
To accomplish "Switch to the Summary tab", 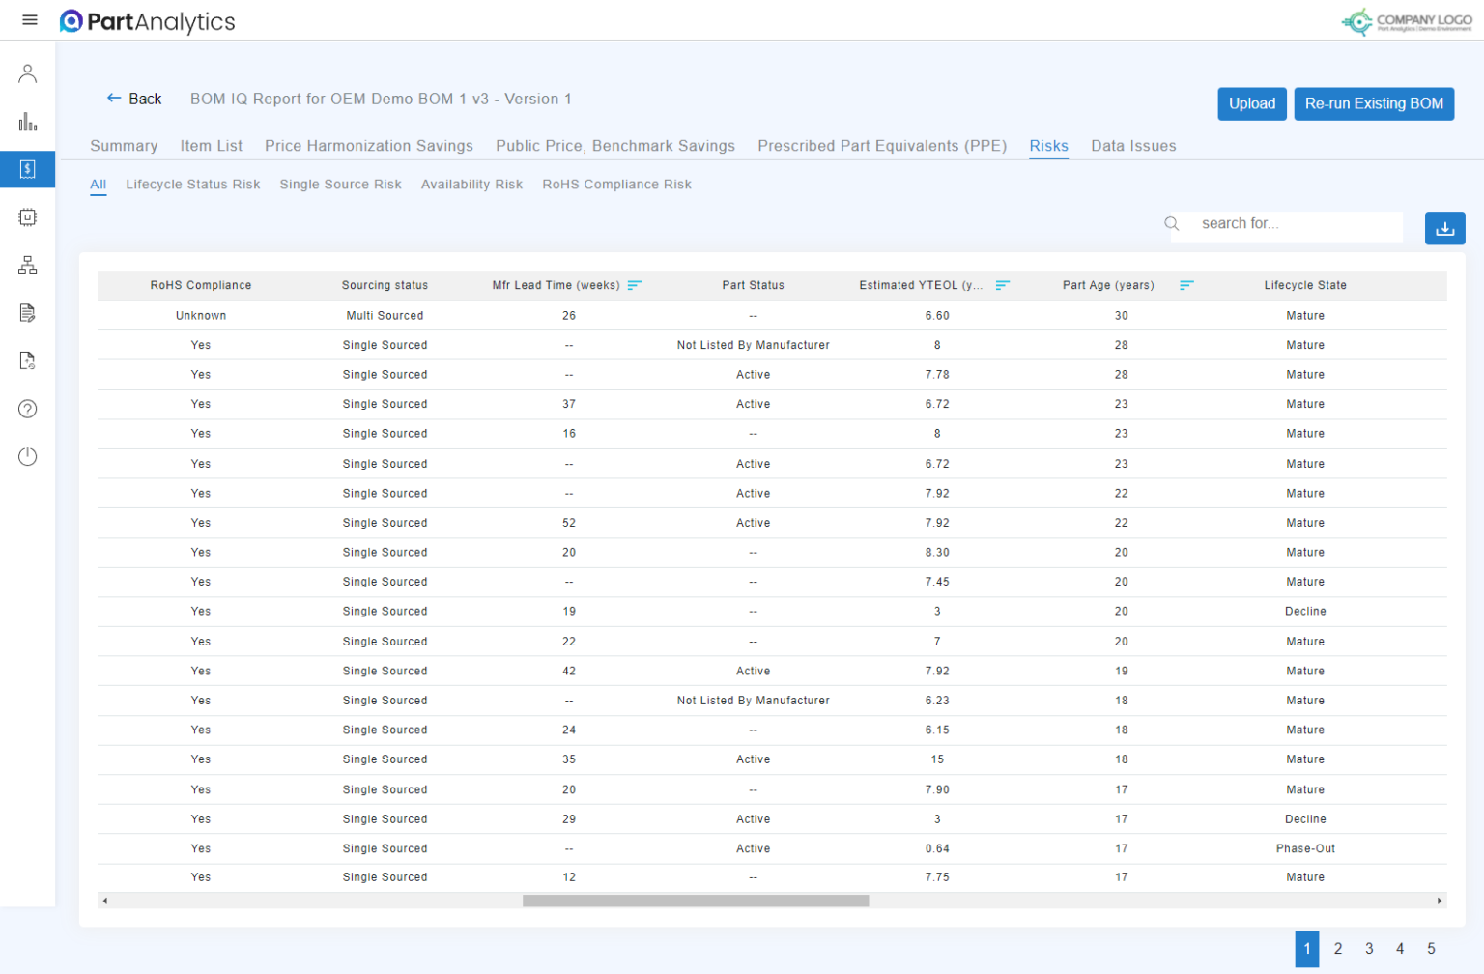I will pyautogui.click(x=124, y=146).
